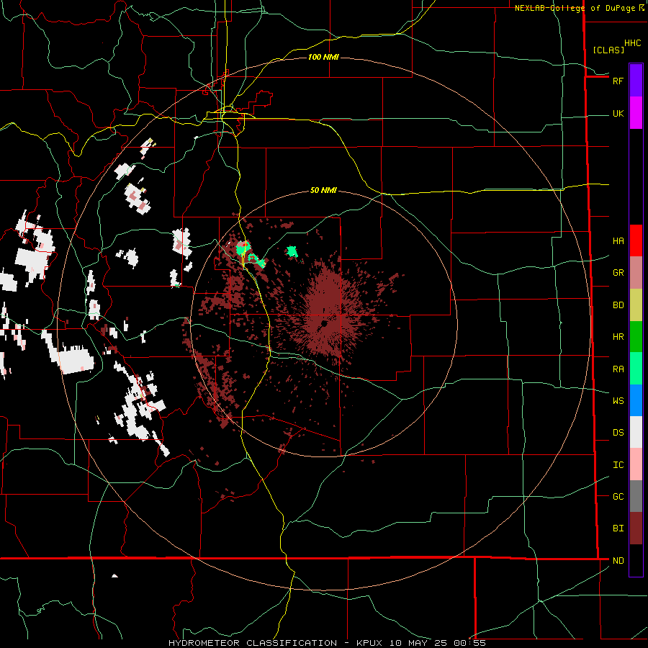The image size is (648, 648).
Task: Click the magenta UK color swatch
Action: pyautogui.click(x=636, y=112)
